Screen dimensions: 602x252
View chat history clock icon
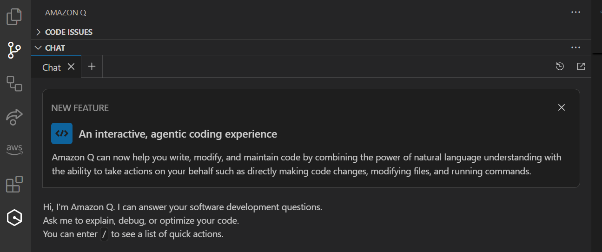(560, 66)
